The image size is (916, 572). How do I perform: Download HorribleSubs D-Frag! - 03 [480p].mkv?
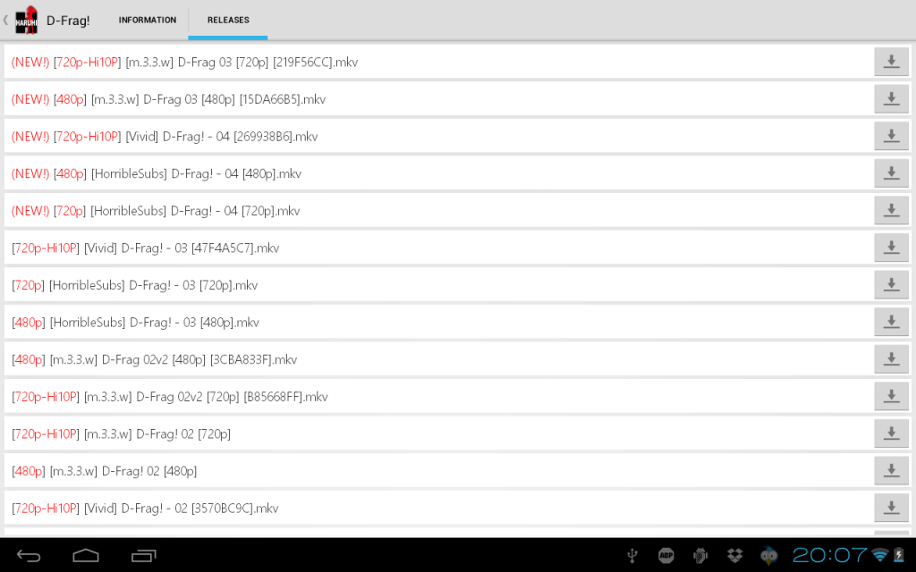click(891, 322)
